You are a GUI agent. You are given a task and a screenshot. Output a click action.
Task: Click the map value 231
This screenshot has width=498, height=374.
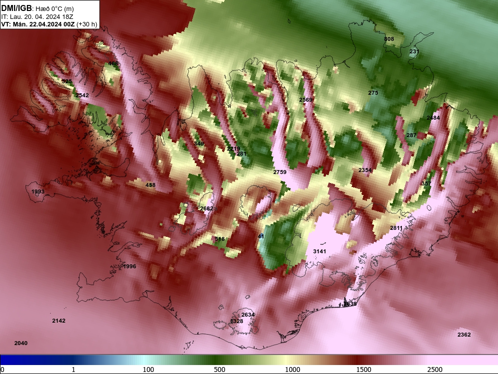(x=414, y=51)
